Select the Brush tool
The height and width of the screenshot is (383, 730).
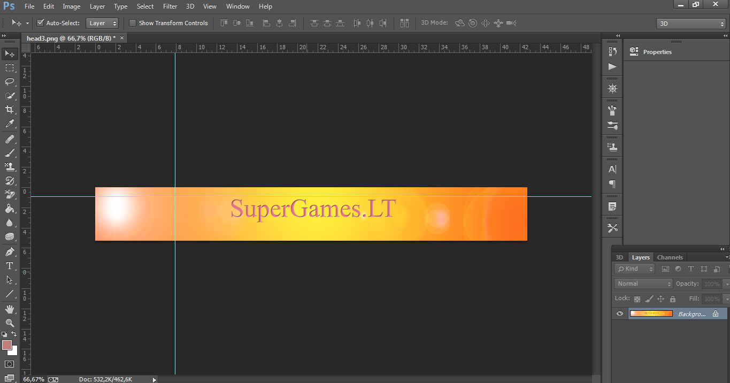click(10, 153)
